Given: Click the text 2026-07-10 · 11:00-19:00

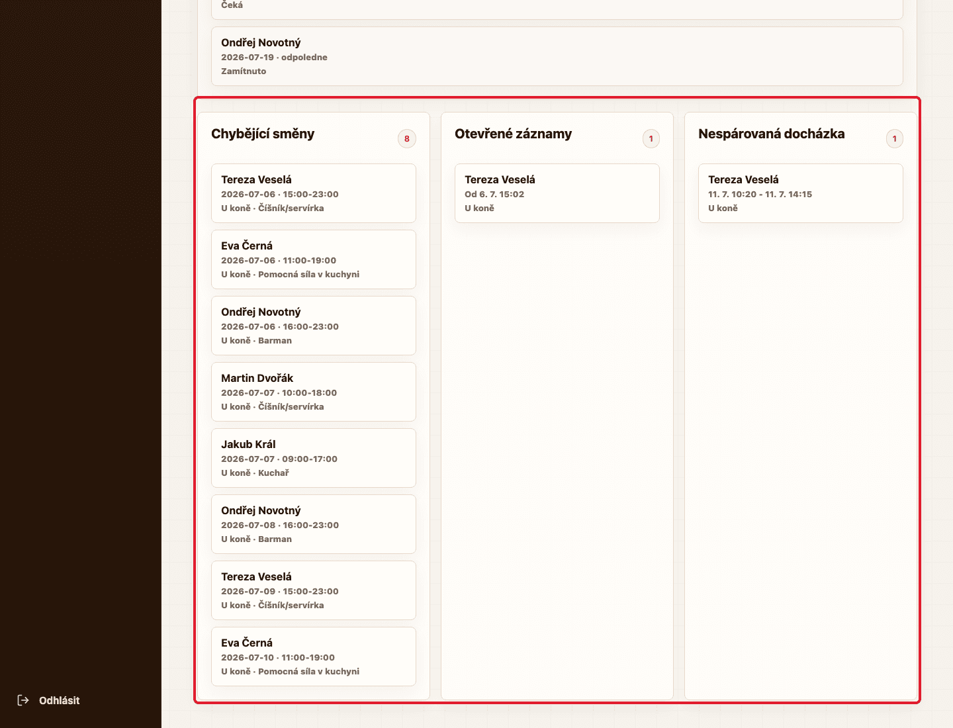Looking at the screenshot, I should pos(278,657).
